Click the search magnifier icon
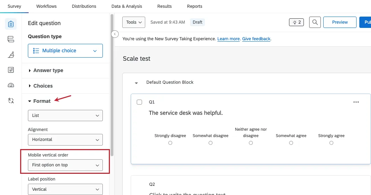The width and height of the screenshot is (371, 195). pos(315,22)
